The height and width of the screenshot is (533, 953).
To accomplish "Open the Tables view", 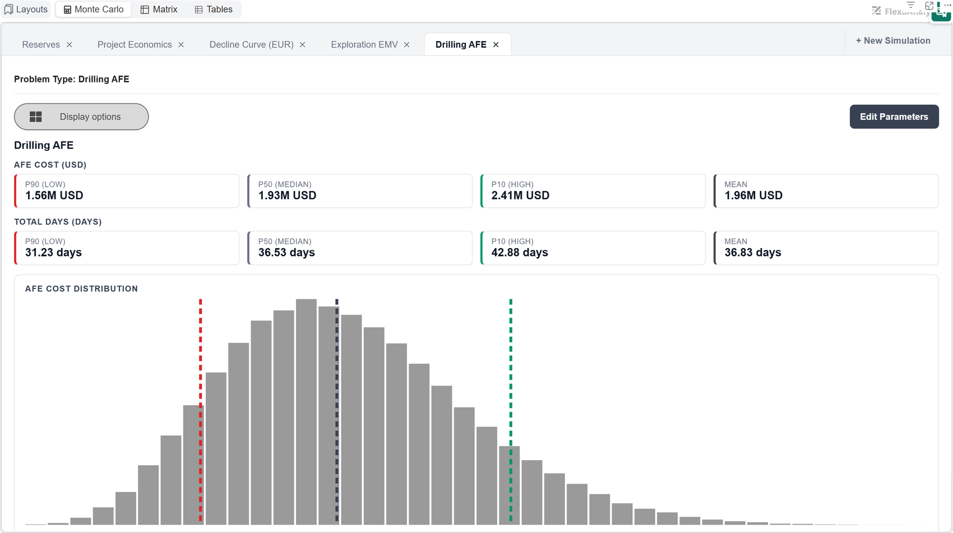I will tap(214, 10).
